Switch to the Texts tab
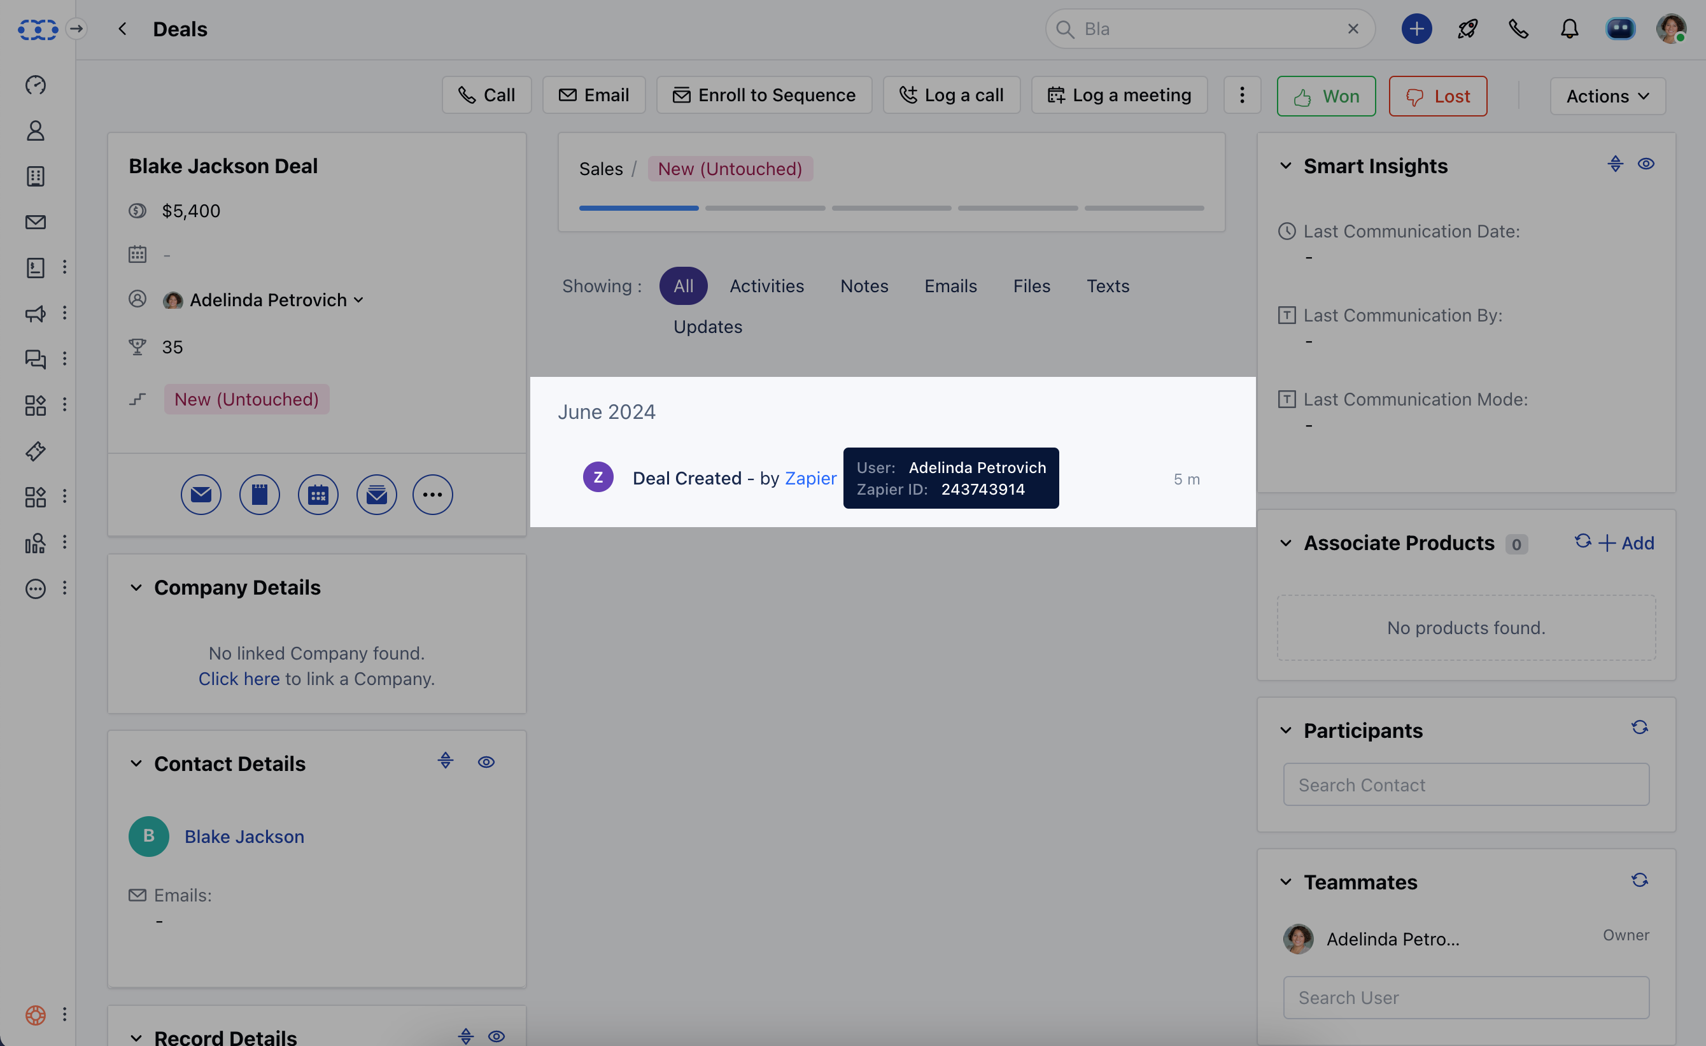1706x1046 pixels. (x=1108, y=286)
